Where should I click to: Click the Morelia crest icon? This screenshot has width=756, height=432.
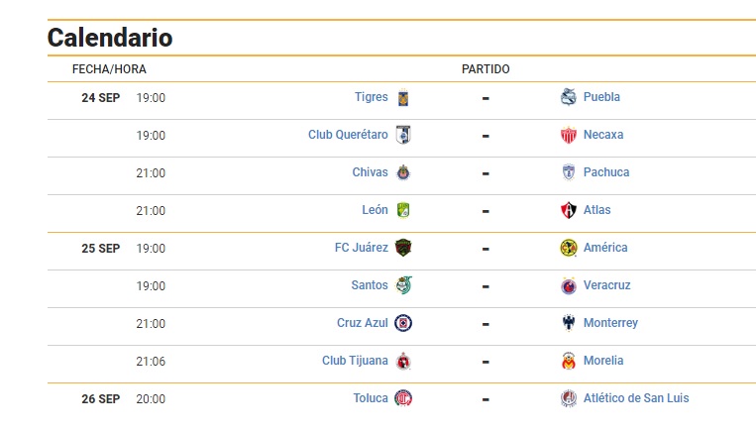[x=569, y=361]
